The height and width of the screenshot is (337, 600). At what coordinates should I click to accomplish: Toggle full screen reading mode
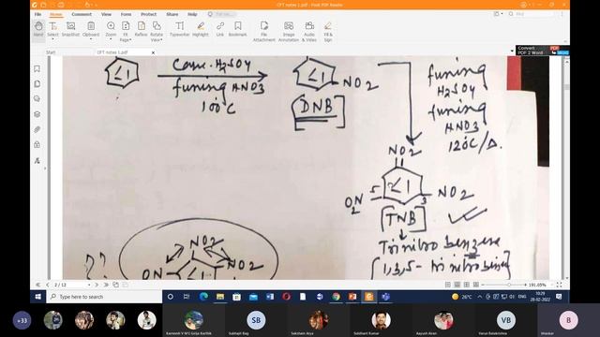pos(559,285)
